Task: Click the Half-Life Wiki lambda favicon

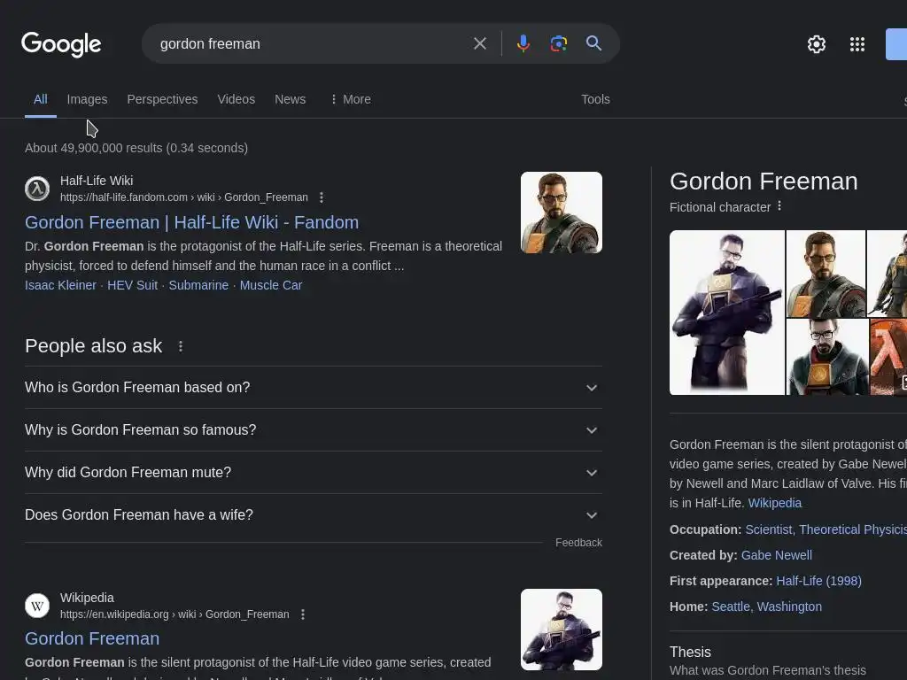Action: (x=37, y=189)
